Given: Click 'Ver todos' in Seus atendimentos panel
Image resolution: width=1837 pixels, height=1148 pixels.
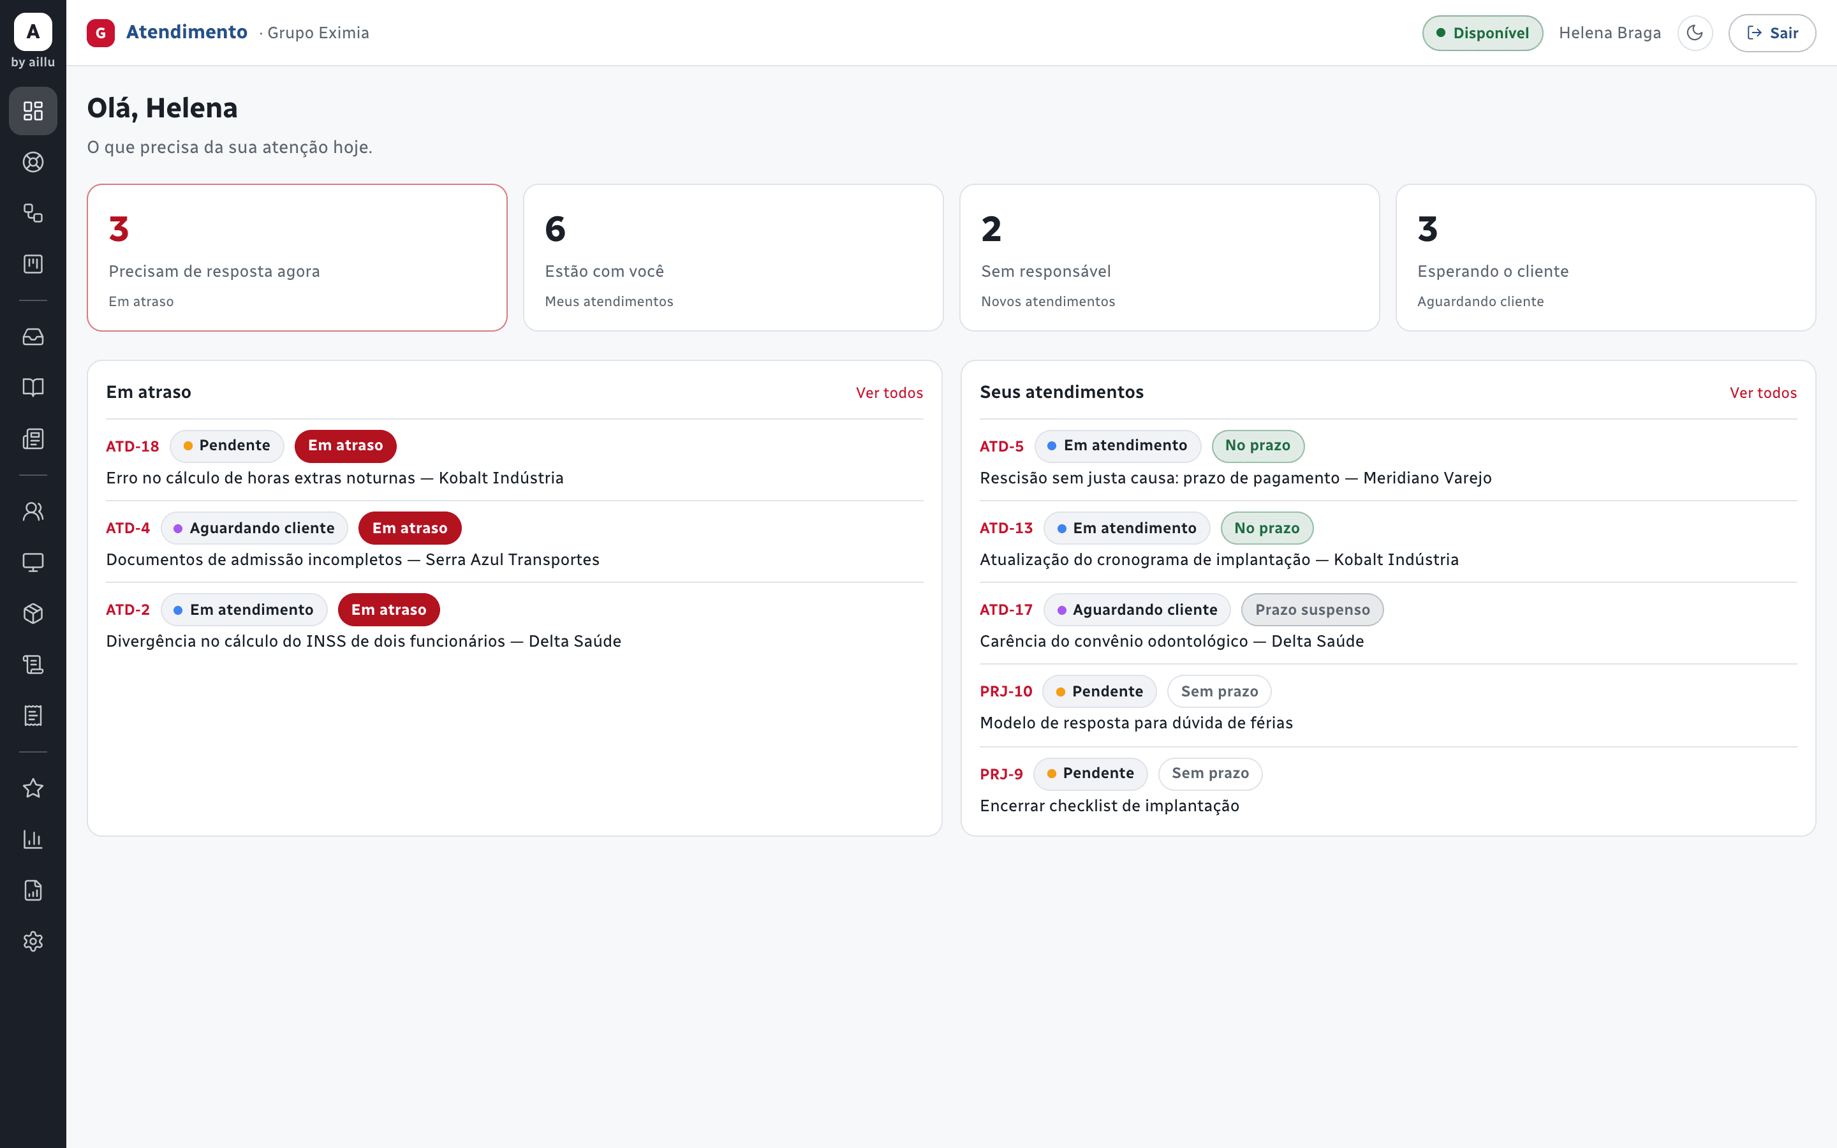Looking at the screenshot, I should (1762, 392).
